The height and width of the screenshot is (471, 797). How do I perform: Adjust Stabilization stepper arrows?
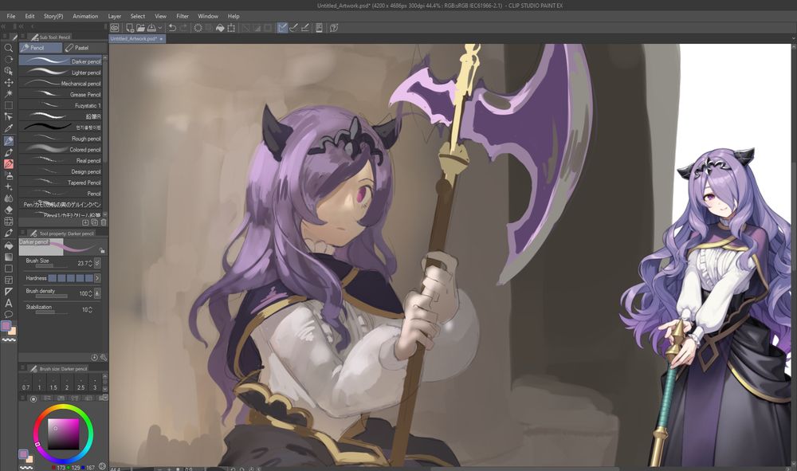(x=91, y=309)
